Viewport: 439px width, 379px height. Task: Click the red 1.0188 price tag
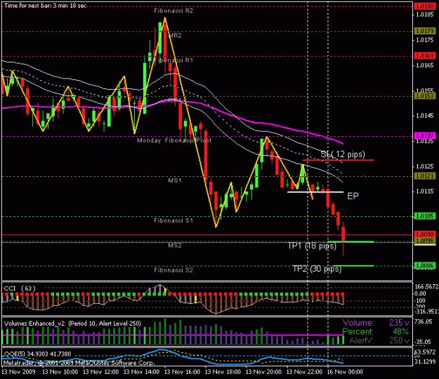coord(425,6)
